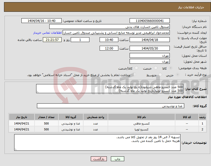Screen dimensions: 211x166
Task: Click the تاریخ نیاز column header
Action: (21, 117)
